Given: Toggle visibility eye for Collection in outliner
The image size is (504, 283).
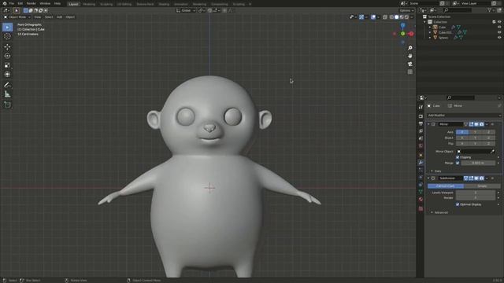Looking at the screenshot, I should pos(499,22).
